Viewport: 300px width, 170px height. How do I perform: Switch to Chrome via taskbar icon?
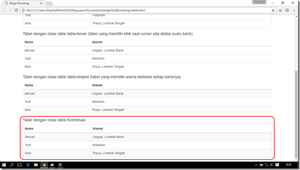[x=44, y=165]
